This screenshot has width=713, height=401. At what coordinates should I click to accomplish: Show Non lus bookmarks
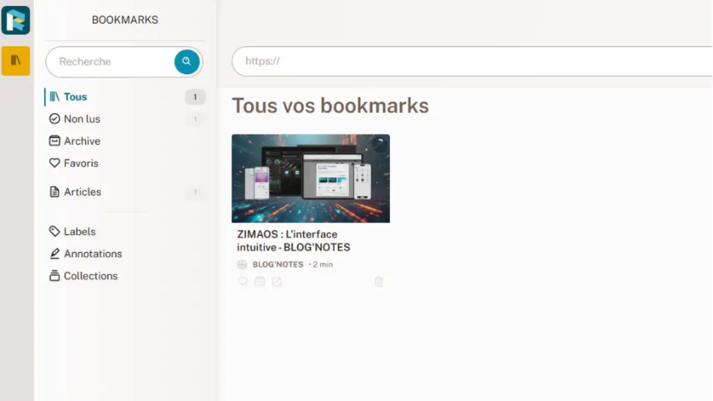82,119
